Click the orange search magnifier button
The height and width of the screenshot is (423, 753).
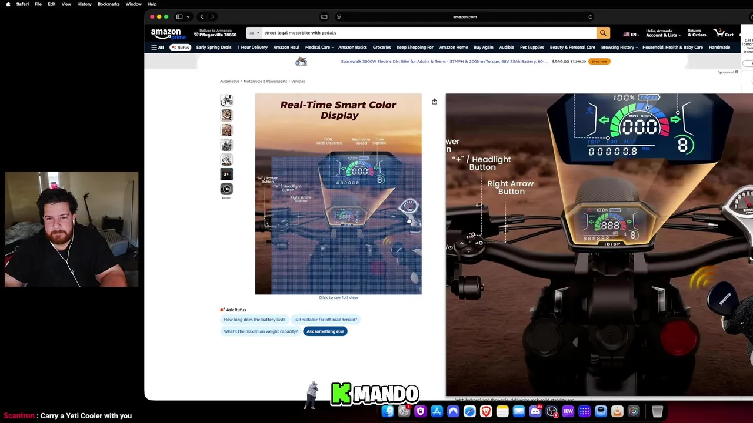[603, 33]
